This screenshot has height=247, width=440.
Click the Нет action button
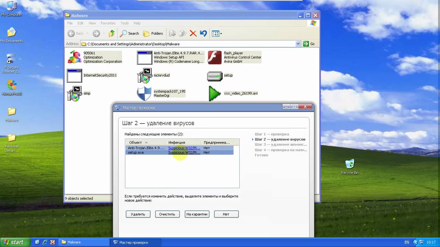point(226,214)
